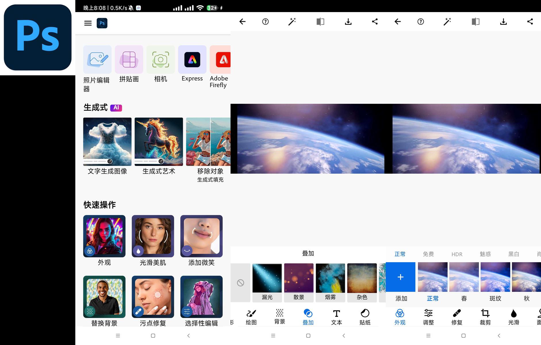This screenshot has height=345, width=541.
Task: Open the 照片编辑器 photo editor tile
Action: tap(97, 60)
